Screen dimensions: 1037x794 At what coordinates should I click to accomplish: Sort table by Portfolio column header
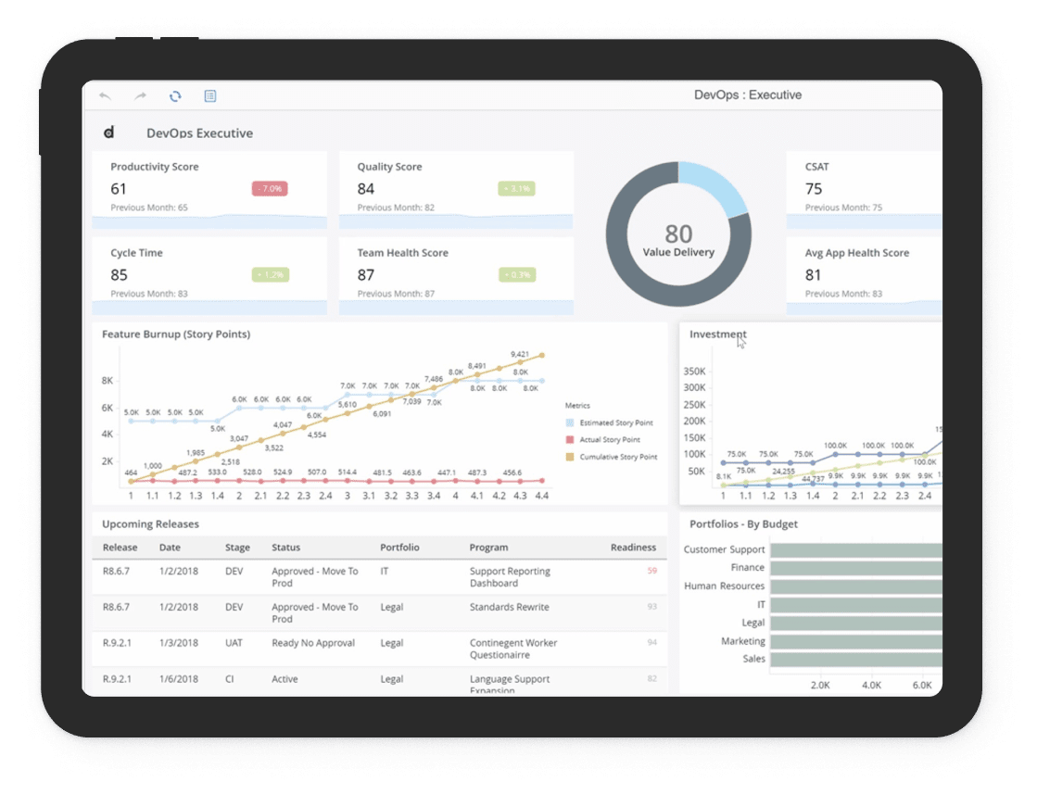[399, 548]
